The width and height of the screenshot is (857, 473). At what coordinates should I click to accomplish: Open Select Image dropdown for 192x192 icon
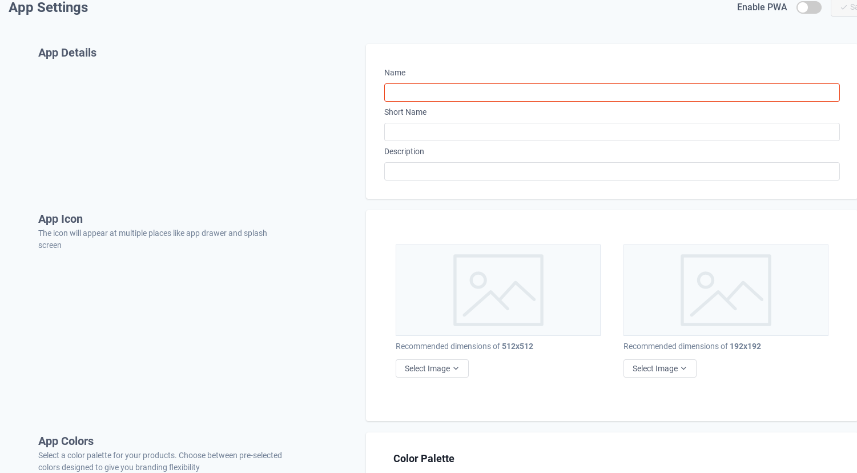click(x=659, y=368)
